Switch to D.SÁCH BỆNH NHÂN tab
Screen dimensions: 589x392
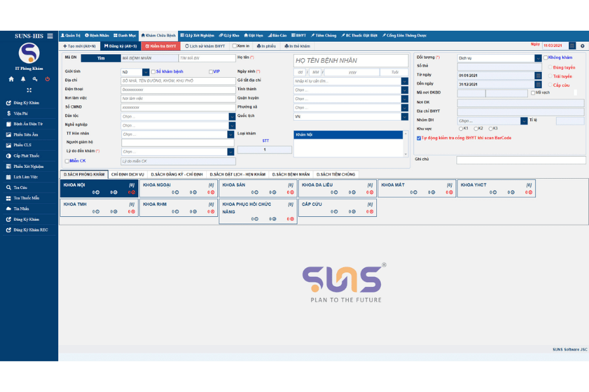[x=291, y=174]
